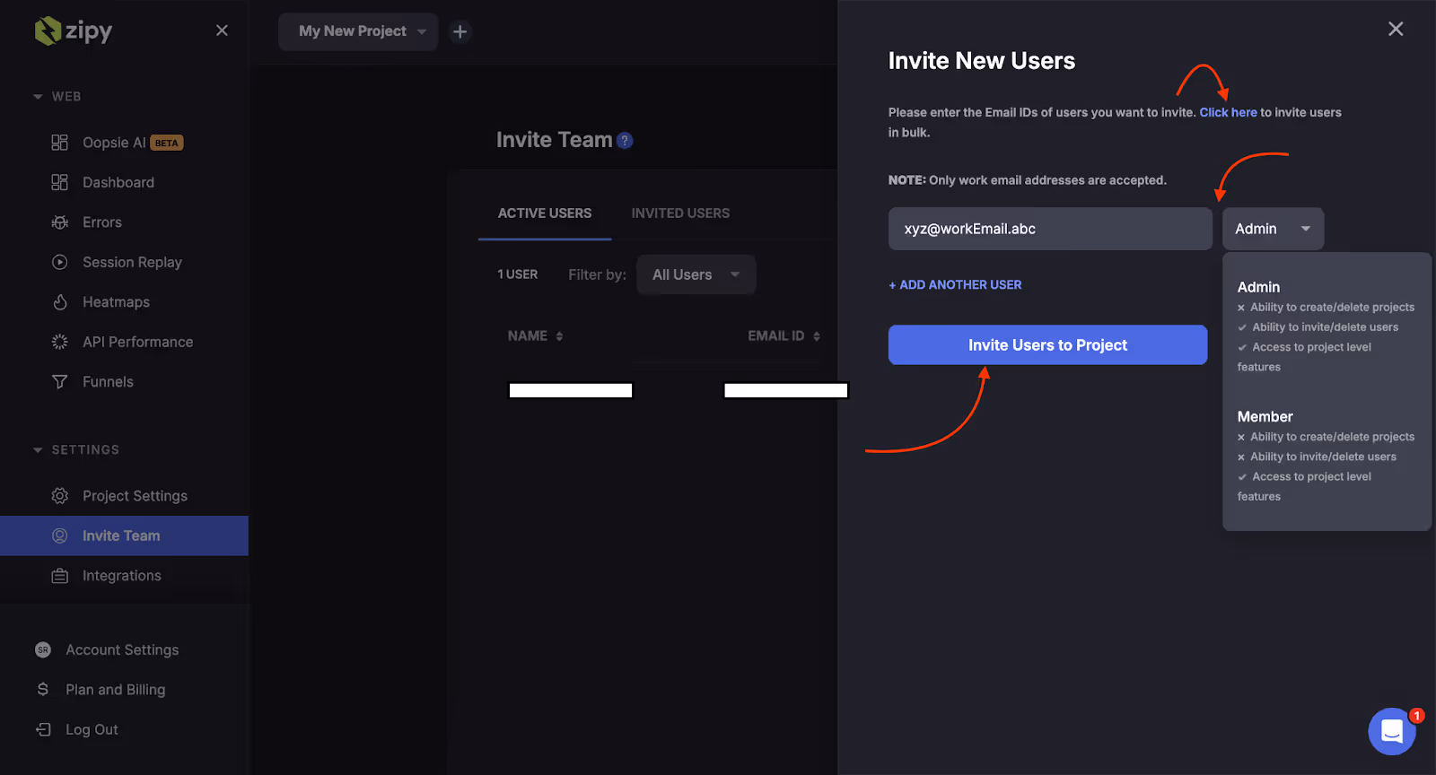Focus the work email input field

pos(1050,229)
